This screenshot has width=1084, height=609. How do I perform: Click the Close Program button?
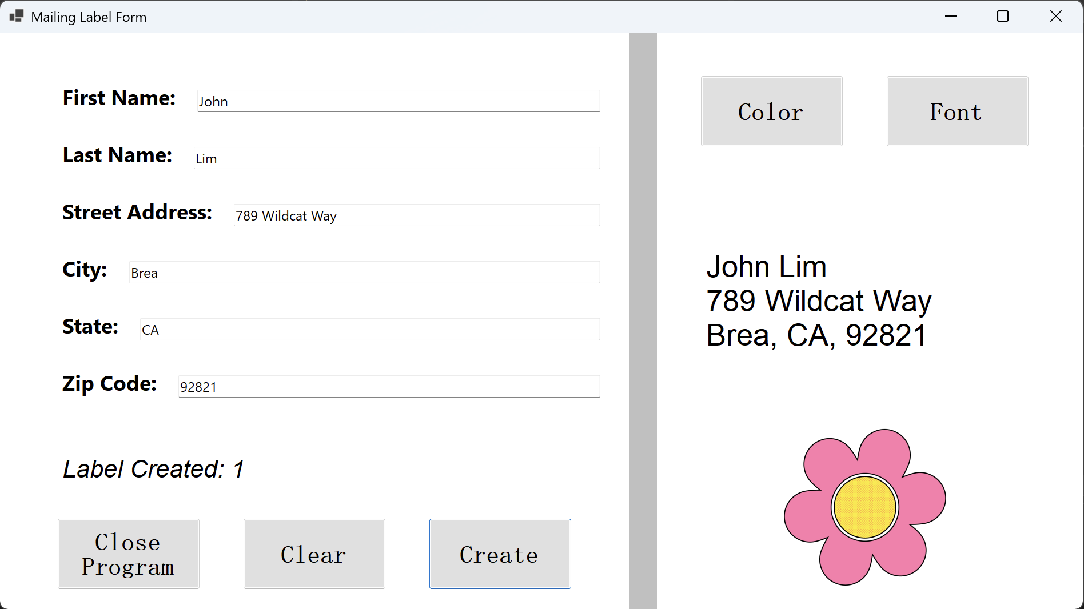click(129, 554)
